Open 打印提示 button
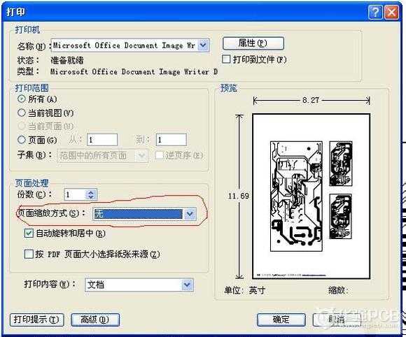The height and width of the screenshot is (337, 406). [x=37, y=320]
